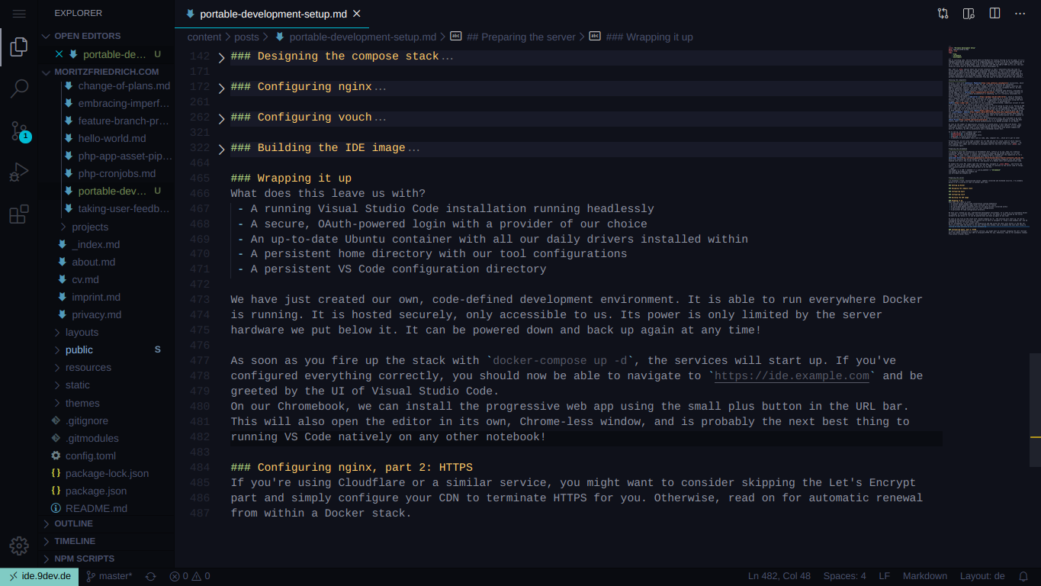Open the hamburger application menu
Image resolution: width=1041 pixels, height=586 pixels.
click(x=19, y=14)
